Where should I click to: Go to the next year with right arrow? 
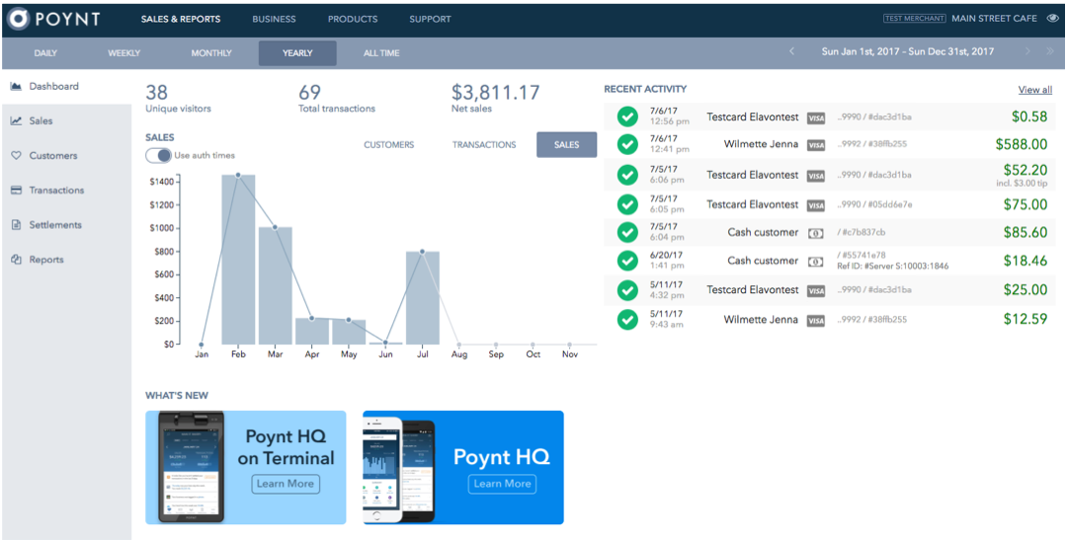click(x=1027, y=51)
